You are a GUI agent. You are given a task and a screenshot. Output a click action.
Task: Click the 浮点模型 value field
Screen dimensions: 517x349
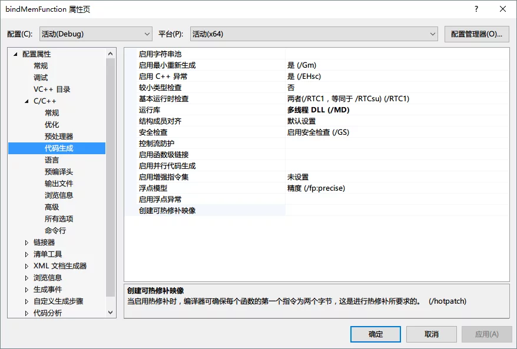coord(396,188)
